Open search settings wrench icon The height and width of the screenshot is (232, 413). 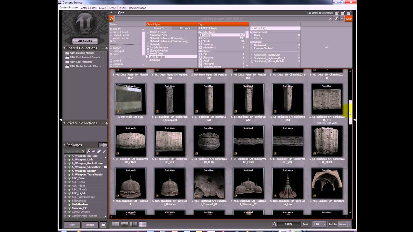click(337, 19)
